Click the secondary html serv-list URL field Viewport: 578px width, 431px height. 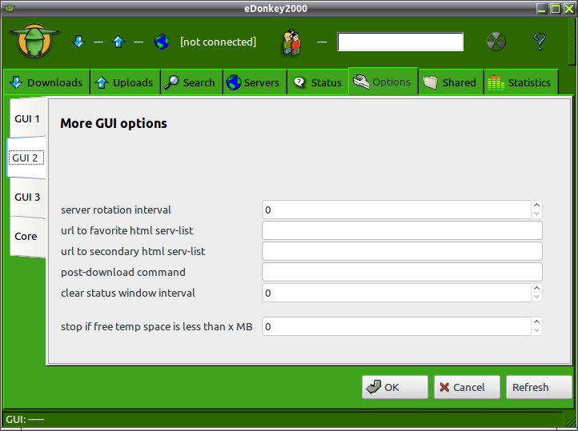click(402, 251)
